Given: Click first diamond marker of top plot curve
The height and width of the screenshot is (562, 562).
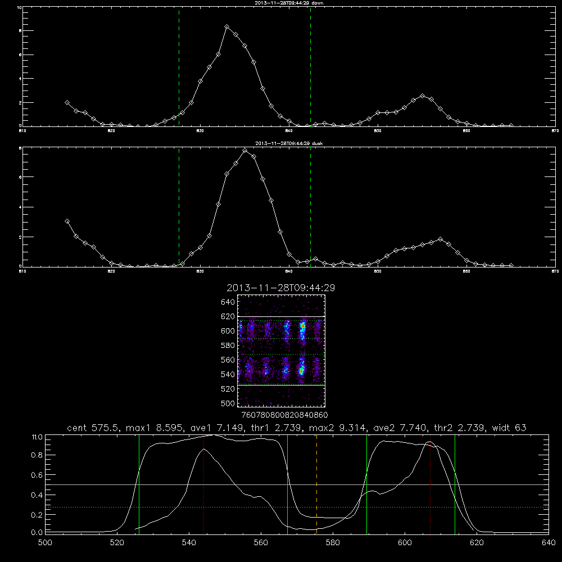Looking at the screenshot, I should (67, 102).
